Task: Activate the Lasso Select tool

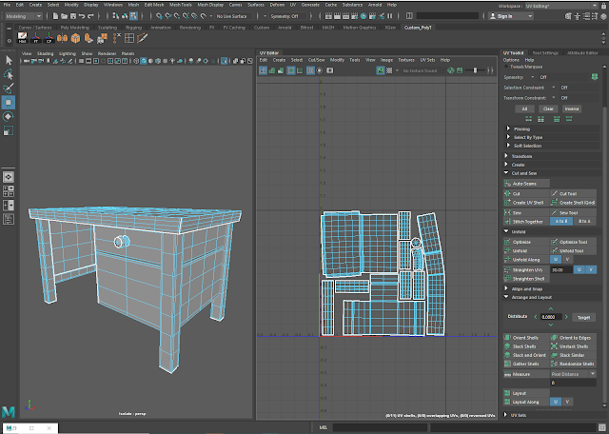Action: click(x=9, y=74)
